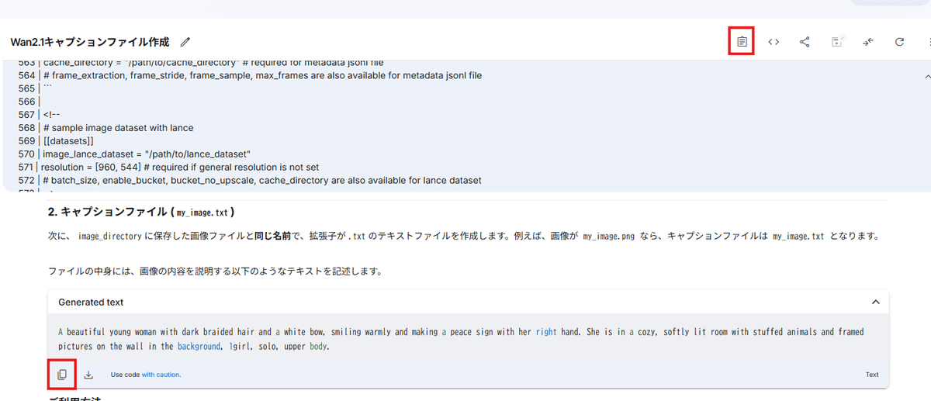Image resolution: width=931 pixels, height=401 pixels.
Task: Click the share icon
Action: (x=805, y=42)
